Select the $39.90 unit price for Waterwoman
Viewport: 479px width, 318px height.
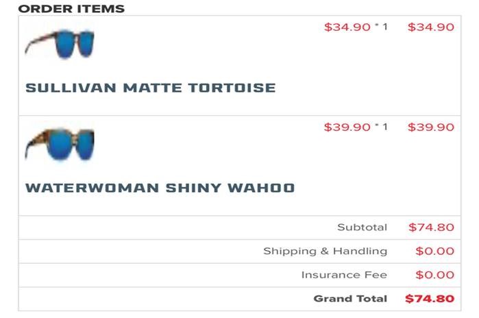pos(347,127)
